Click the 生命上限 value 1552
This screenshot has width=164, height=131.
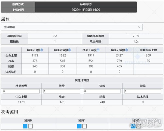click(x=63, y=55)
